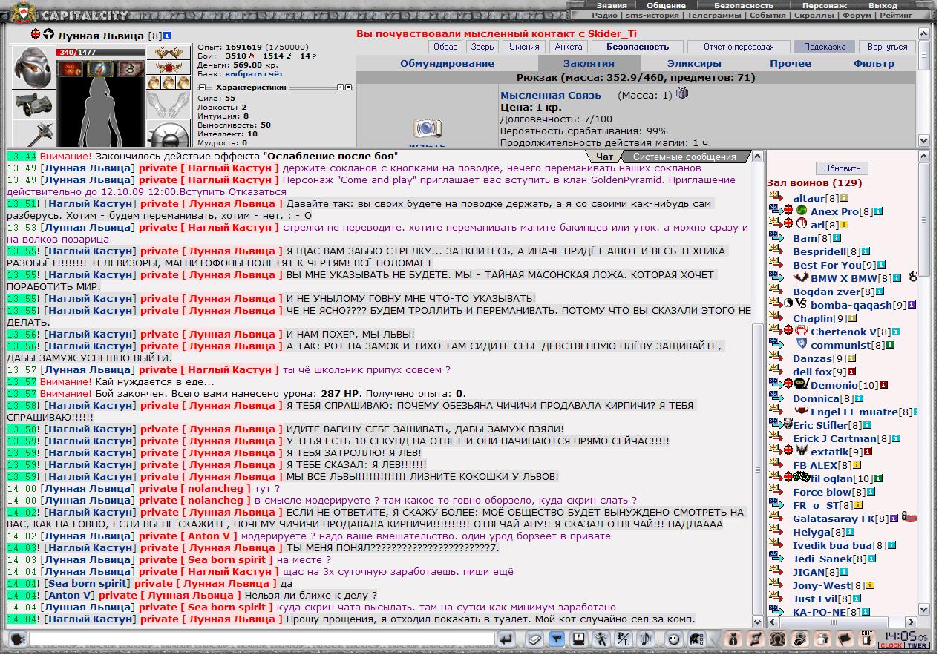Open info icon for Anex Pro

877,211
